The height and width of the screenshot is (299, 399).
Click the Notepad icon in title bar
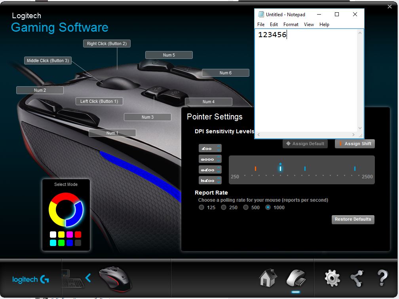coord(261,15)
